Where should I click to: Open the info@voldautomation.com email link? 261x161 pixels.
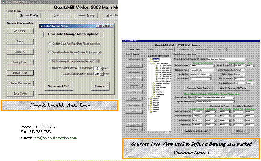pyautogui.click(x=55, y=138)
